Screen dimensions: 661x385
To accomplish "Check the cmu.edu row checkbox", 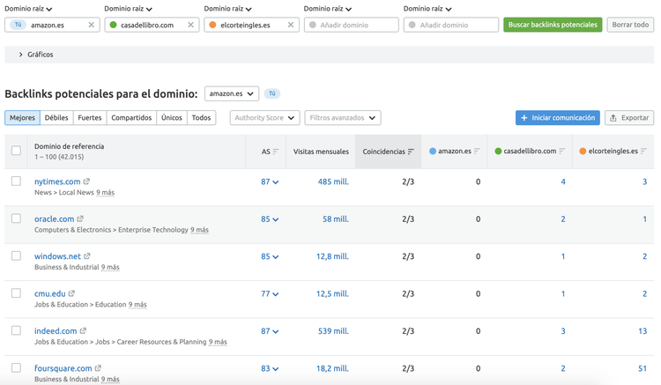I will coord(16,293).
